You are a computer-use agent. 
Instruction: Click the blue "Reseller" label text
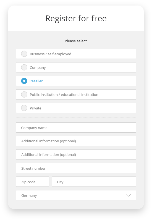36,81
